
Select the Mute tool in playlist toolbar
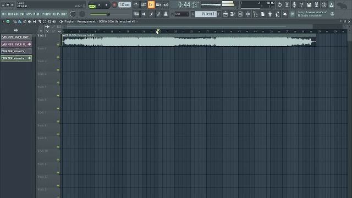tap(30, 21)
